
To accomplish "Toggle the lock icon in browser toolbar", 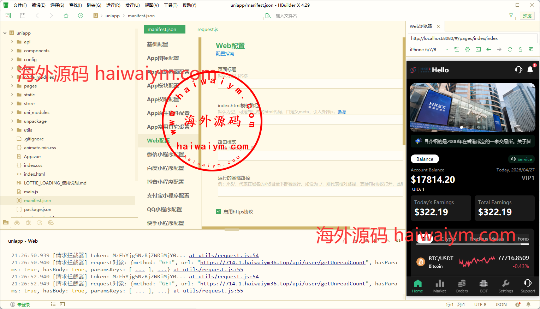I will pyautogui.click(x=520, y=49).
